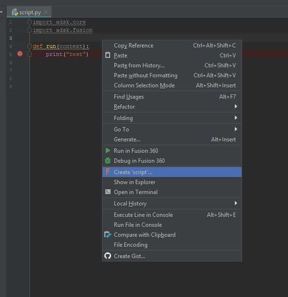
Task: Collapse the def run fold marker on line 4
Action: tap(29, 46)
